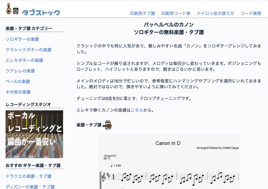The image size is (268, 189).
Task: Click the ドロップチューニング tuning paragraph
Action: (134, 98)
